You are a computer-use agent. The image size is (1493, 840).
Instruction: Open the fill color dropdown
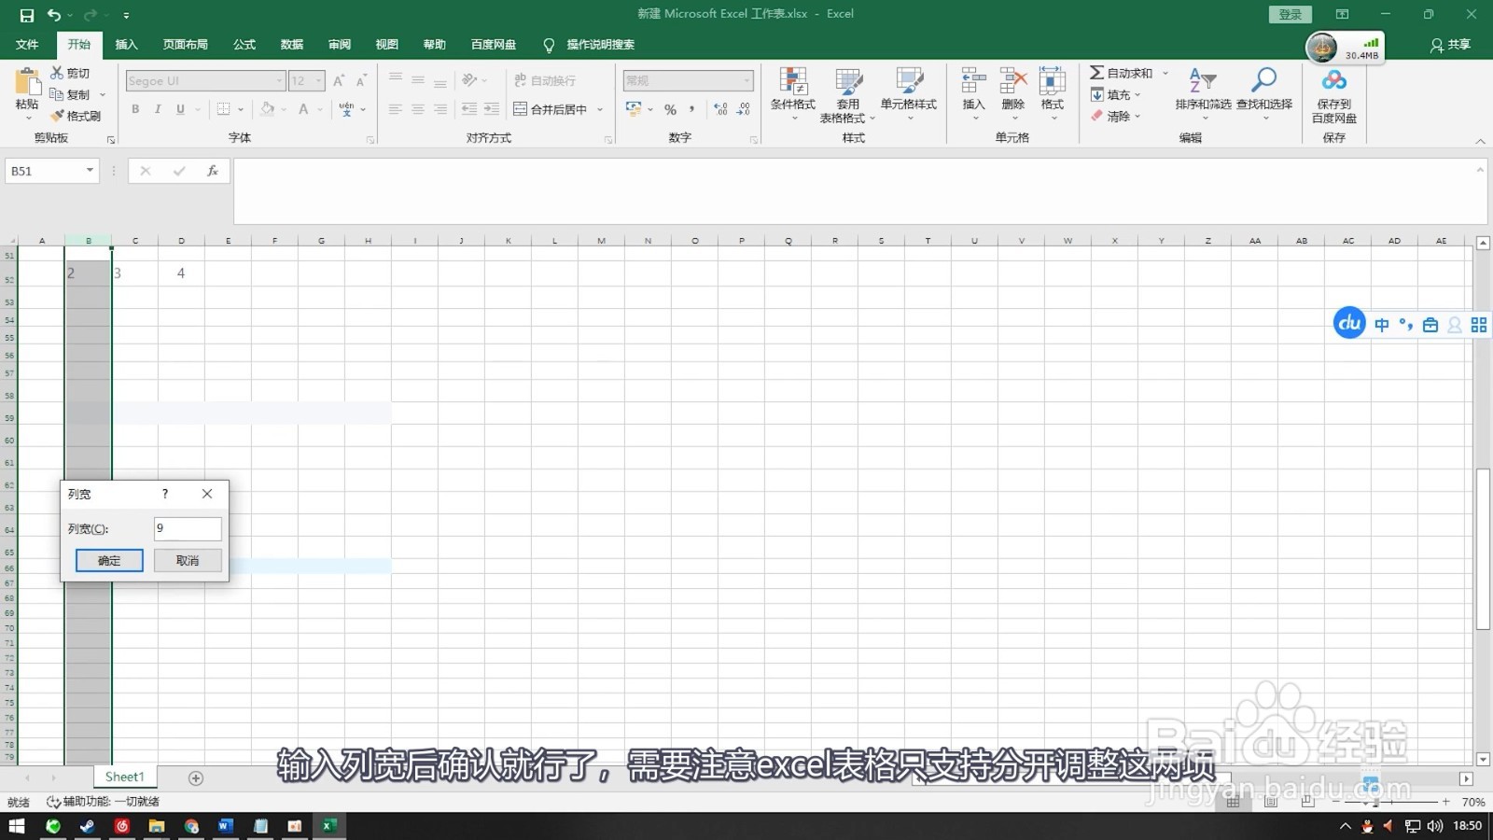[x=284, y=109]
